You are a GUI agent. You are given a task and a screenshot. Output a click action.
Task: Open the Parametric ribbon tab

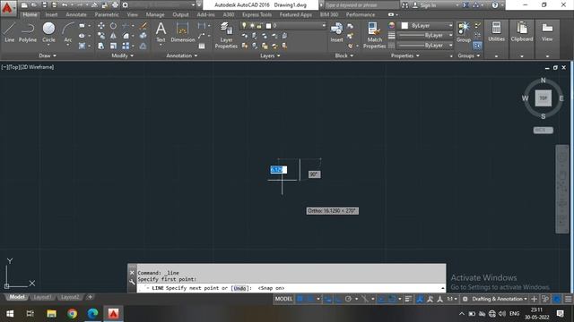pos(107,14)
